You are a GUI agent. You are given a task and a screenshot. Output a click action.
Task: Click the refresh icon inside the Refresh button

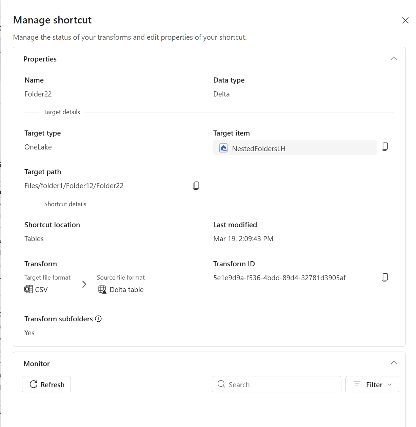33,384
